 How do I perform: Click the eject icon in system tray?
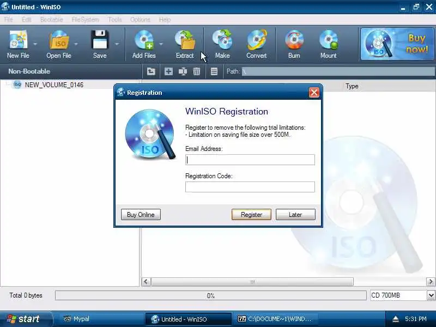point(396,319)
